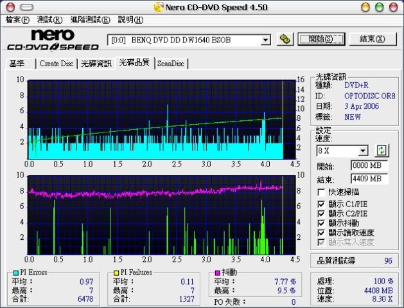Uncheck 顯示抖動 checkbox
Image resolution: width=404 pixels, height=308 pixels.
[x=321, y=223]
